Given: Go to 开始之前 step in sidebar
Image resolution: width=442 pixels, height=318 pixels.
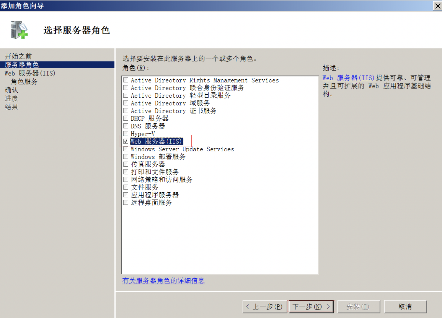Looking at the screenshot, I should [x=18, y=56].
